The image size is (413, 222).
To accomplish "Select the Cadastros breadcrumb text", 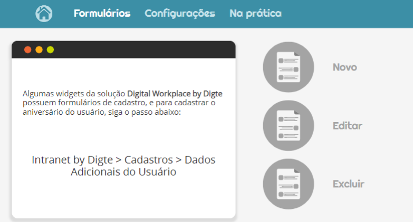I will [149, 160].
